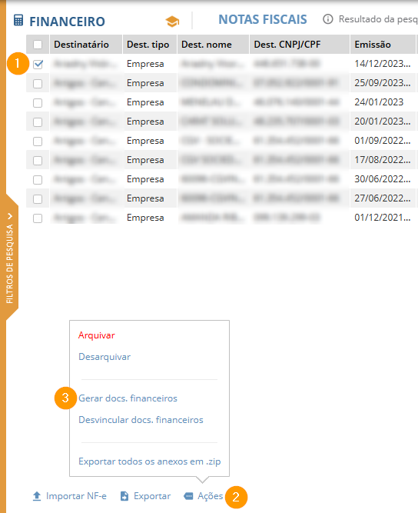Screen dimensions: 418x513
Task: Click the Importar NF-e upload icon
Action: click(x=37, y=496)
